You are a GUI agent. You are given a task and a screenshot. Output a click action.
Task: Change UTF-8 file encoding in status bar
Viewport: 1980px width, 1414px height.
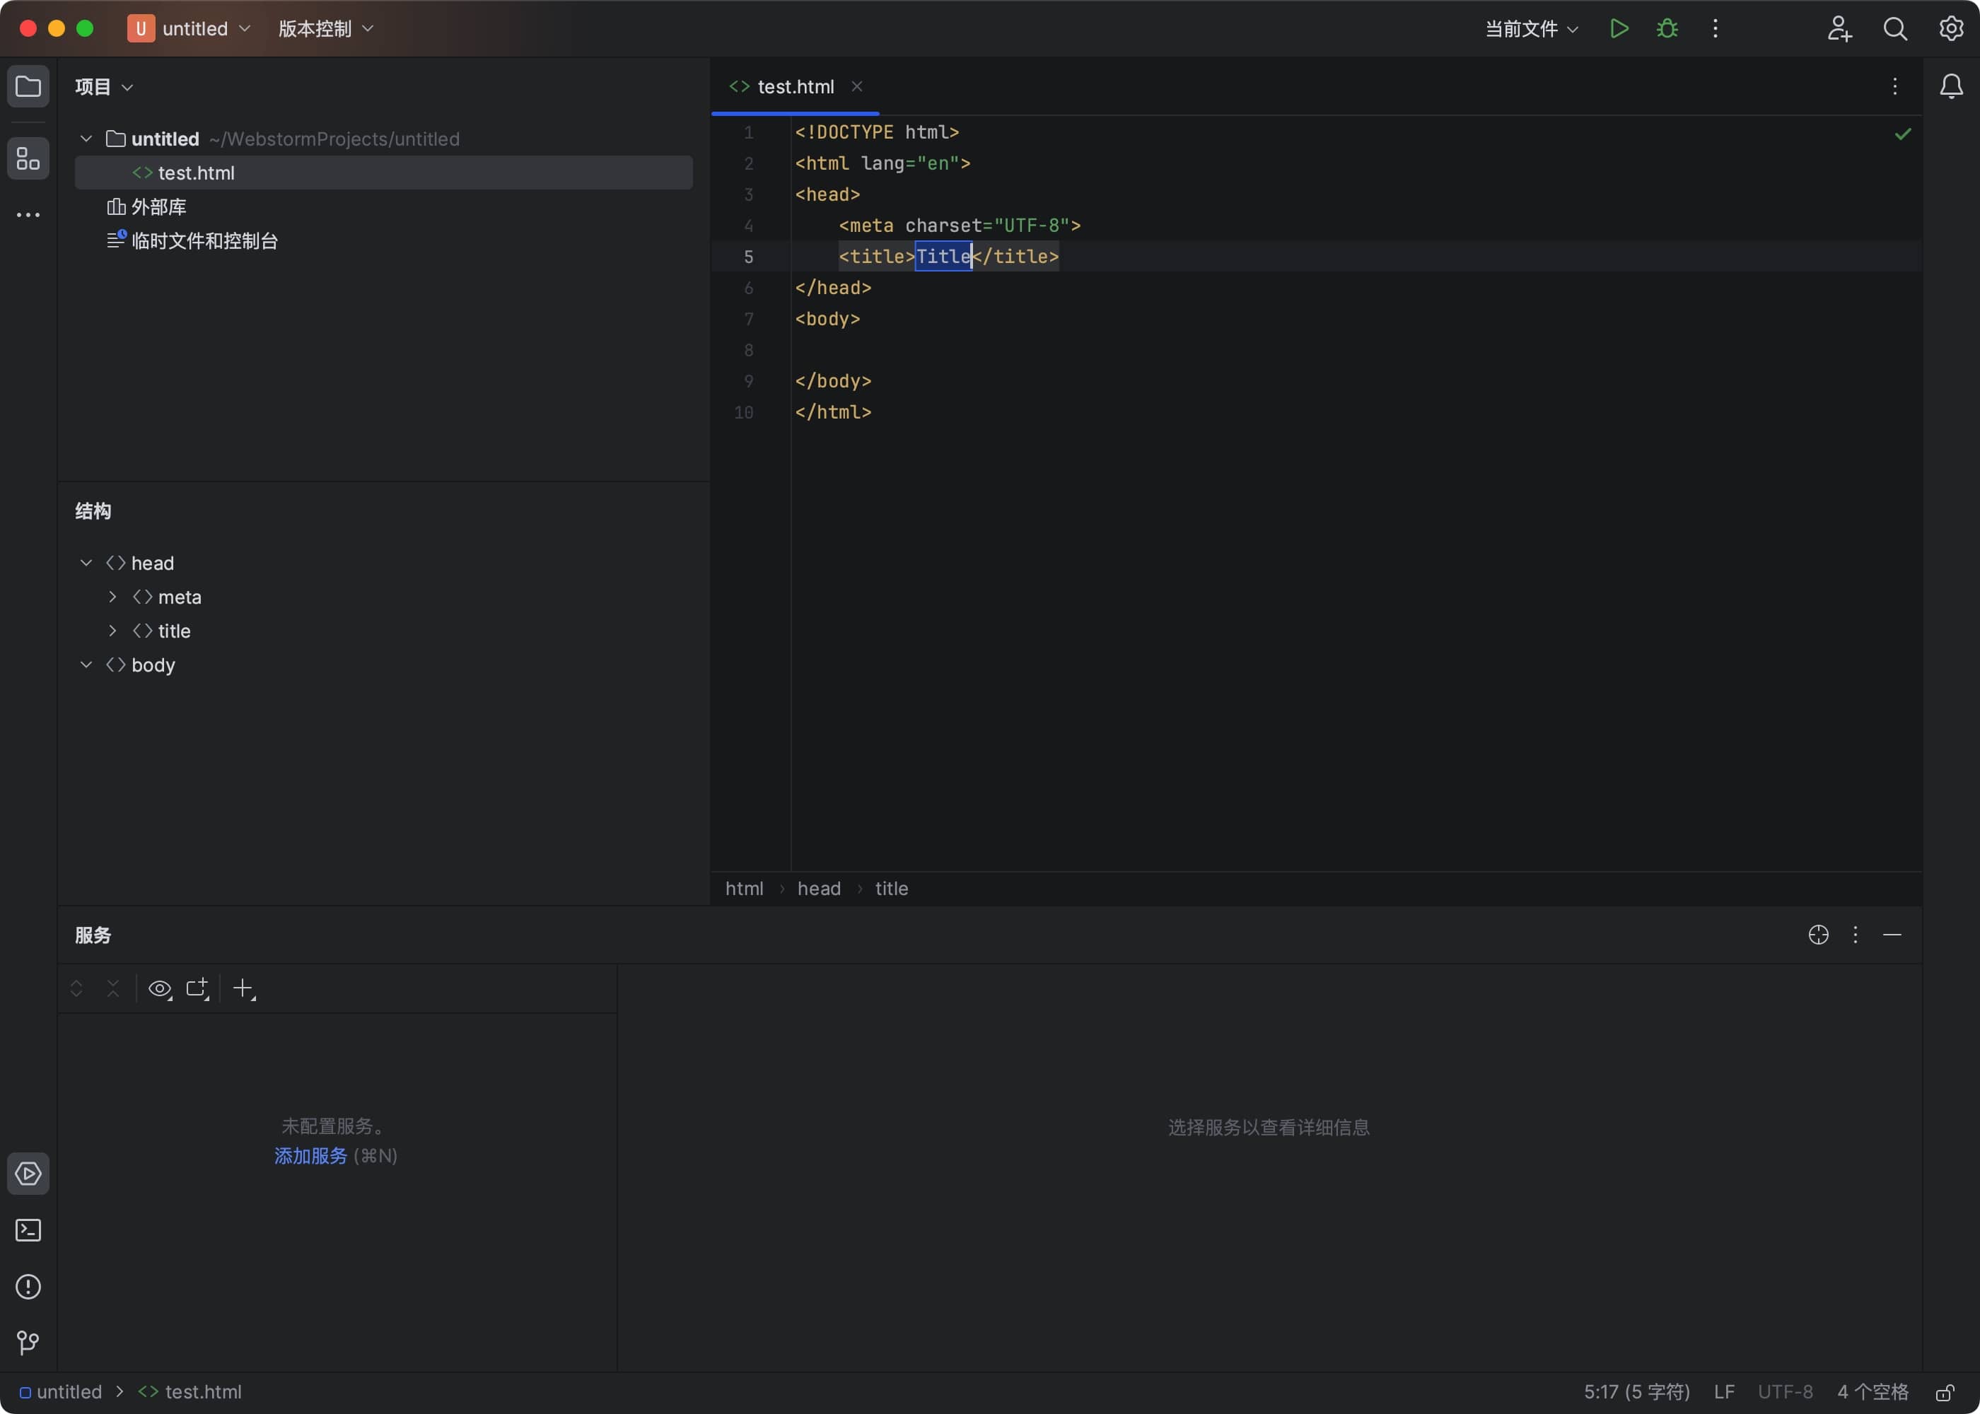tap(1785, 1392)
